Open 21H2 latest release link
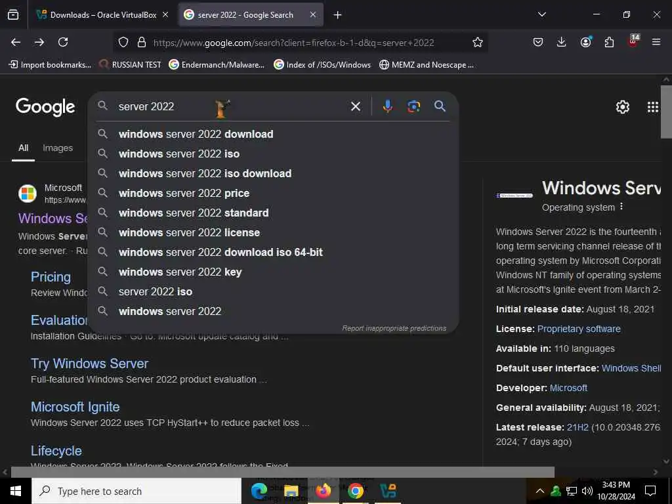672x504 pixels. coord(577,427)
